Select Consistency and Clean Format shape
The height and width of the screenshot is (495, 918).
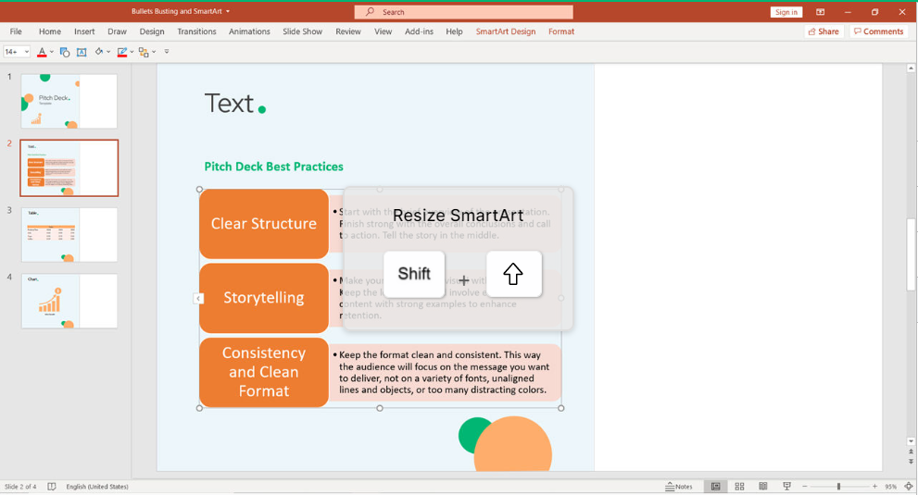(x=263, y=372)
